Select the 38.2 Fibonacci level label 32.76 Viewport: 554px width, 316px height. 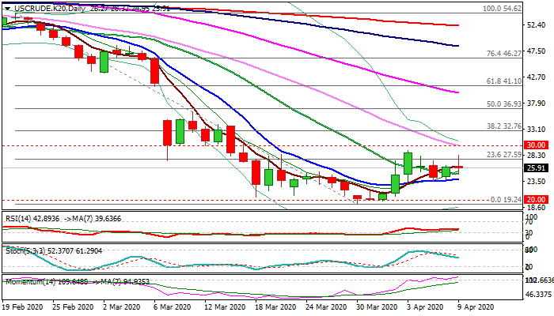[503, 126]
